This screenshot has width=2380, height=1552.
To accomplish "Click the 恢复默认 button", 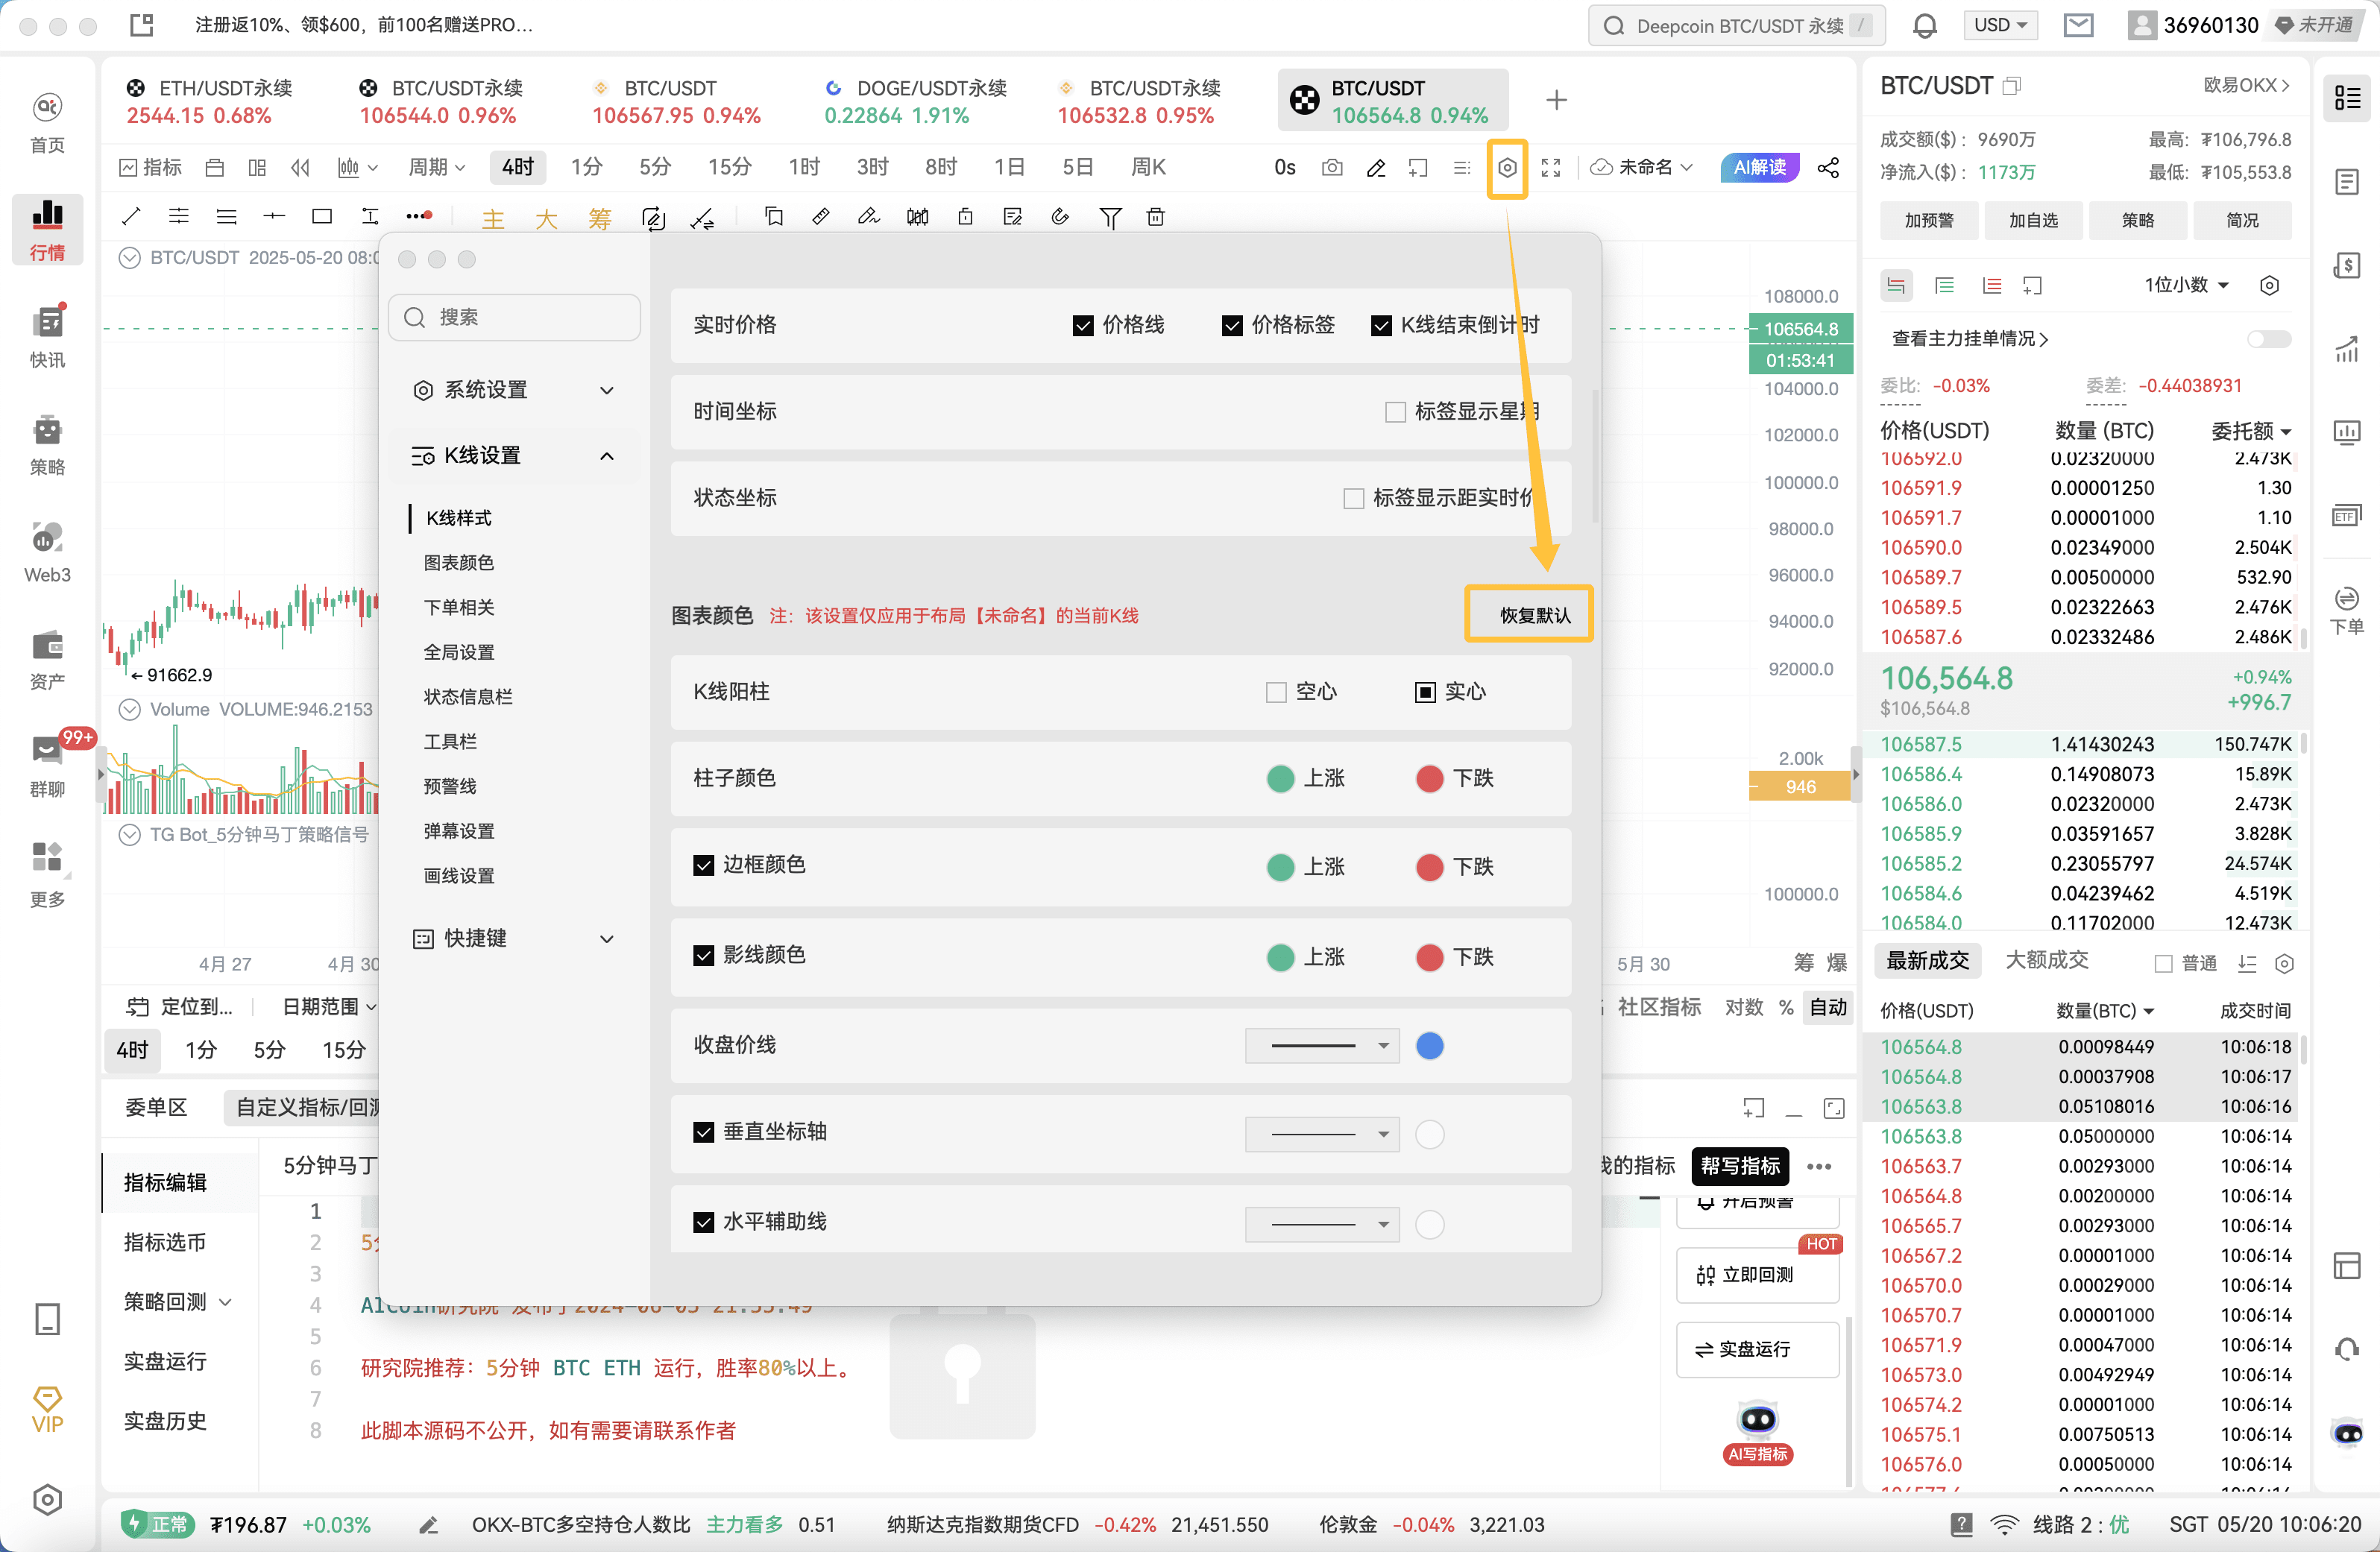I will click(1535, 615).
